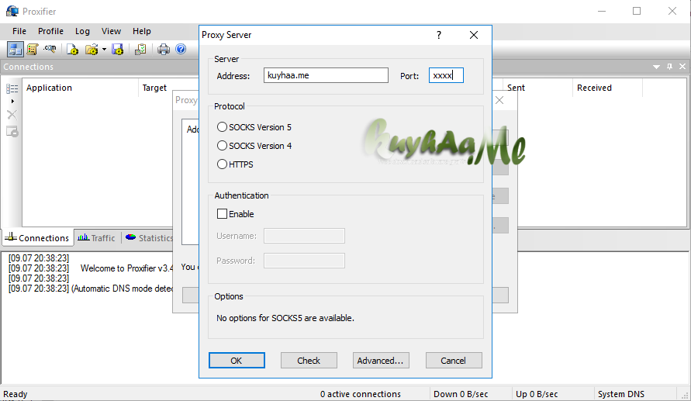Print using the printer toolbar icon
Viewport: 691px width, 401px height.
tap(164, 49)
